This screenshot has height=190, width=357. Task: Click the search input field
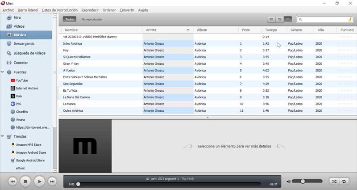[x=324, y=20]
